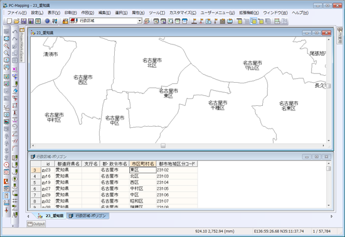Screen dimensions: 345x237
Task: Open the 行政区域 layer combo box
Action: coord(105,21)
